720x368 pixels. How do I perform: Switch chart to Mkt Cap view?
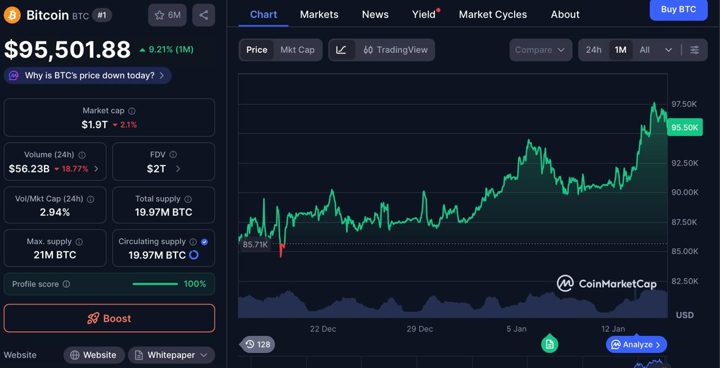pyautogui.click(x=298, y=49)
